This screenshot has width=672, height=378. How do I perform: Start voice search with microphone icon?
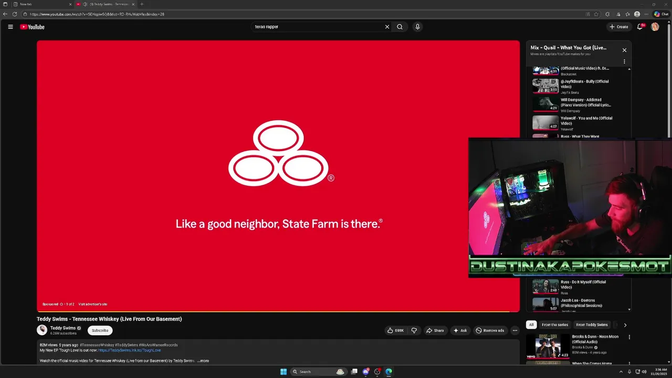click(x=417, y=27)
